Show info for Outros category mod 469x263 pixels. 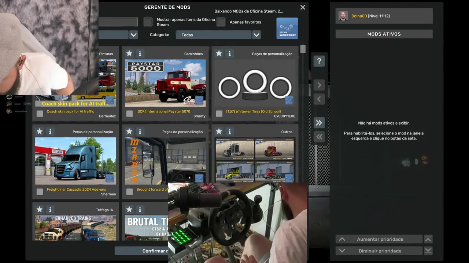pyautogui.click(x=229, y=131)
